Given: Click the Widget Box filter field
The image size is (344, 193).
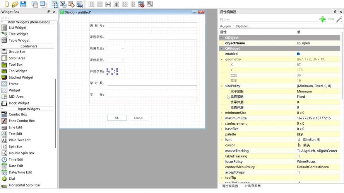Looking at the screenshot, I should click(29, 18).
